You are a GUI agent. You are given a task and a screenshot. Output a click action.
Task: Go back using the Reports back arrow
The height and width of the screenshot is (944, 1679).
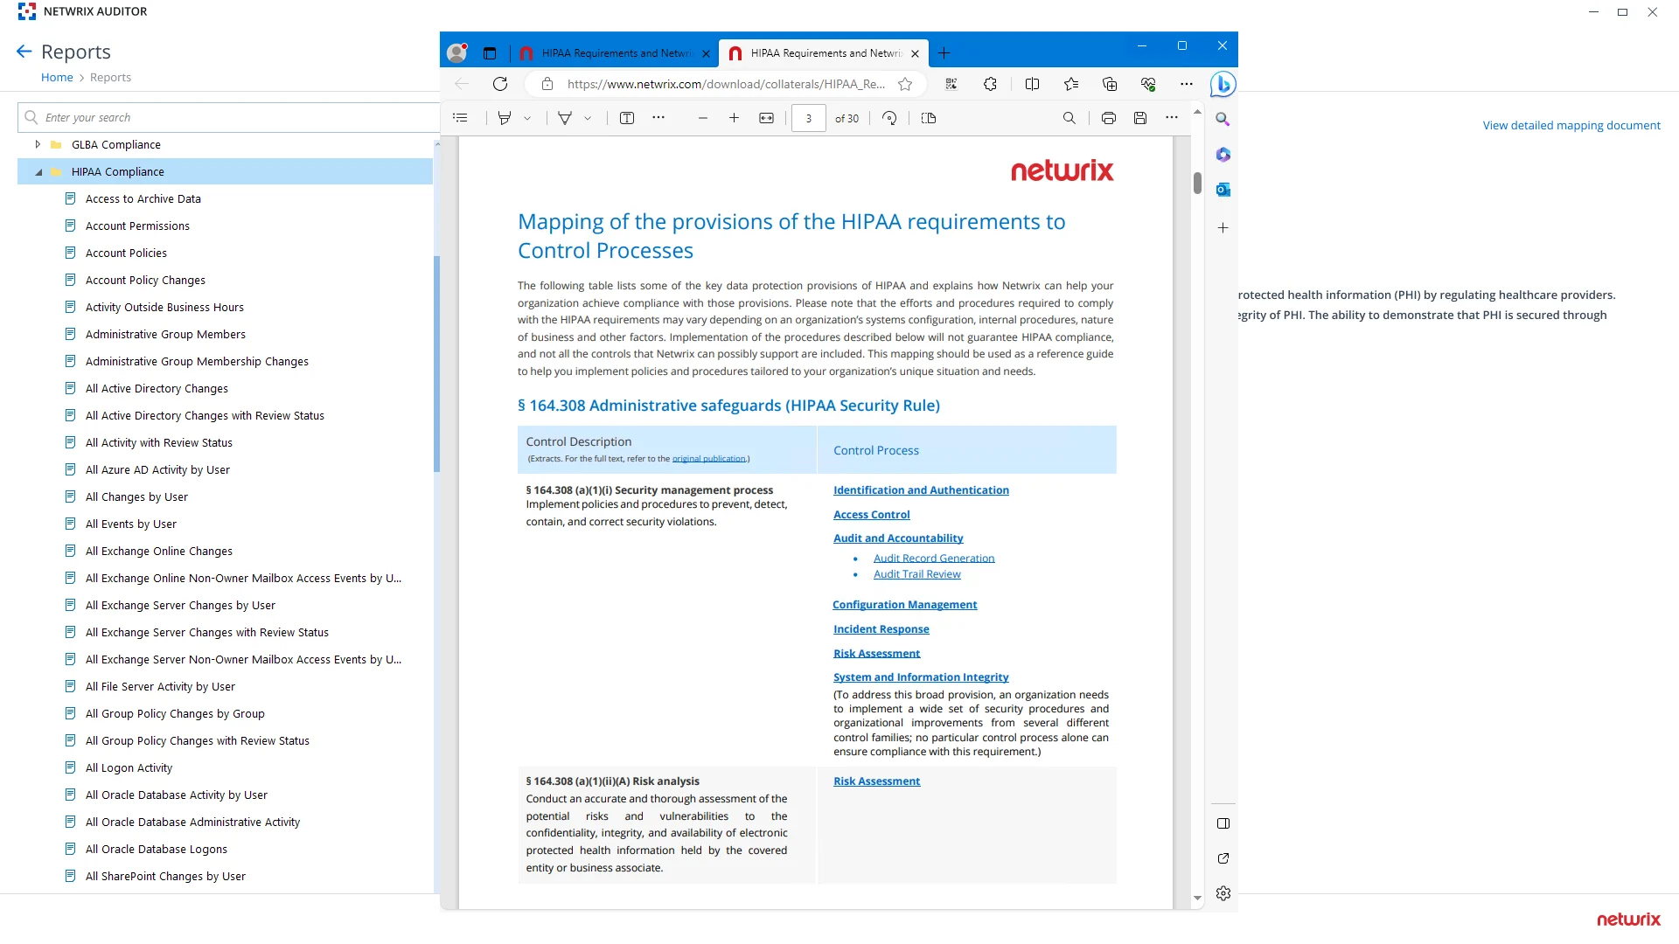pos(24,52)
